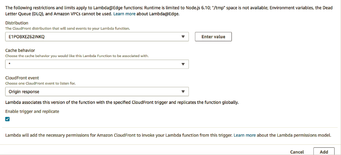Open Learn more link about Lambda@Edge
The width and height of the screenshot is (341, 155).
coord(124,14)
